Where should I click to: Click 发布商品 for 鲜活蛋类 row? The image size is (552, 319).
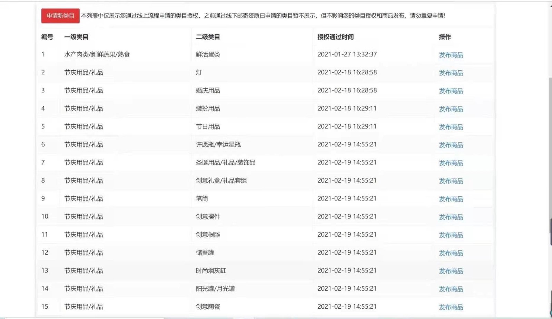pos(451,55)
